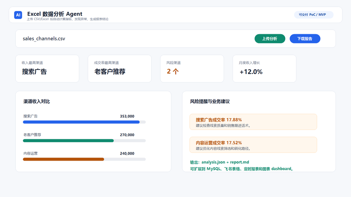The width and height of the screenshot is (351, 197).
Task: Click the 搜索广告 label above the blue bar
Action: (30, 116)
